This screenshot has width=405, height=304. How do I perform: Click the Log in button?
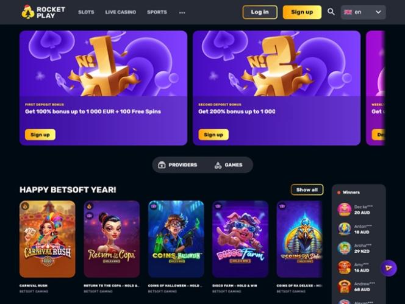260,12
